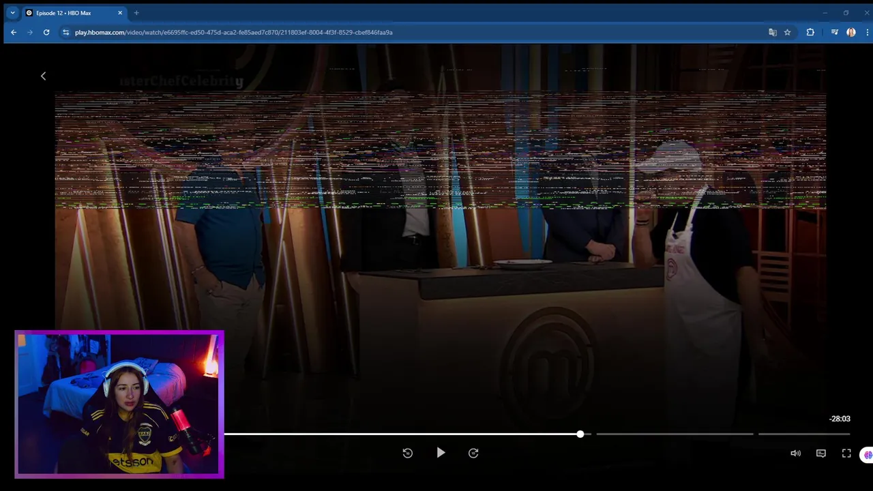Mute the player volume speaker icon
Screen dimensions: 873x491
(x=795, y=453)
